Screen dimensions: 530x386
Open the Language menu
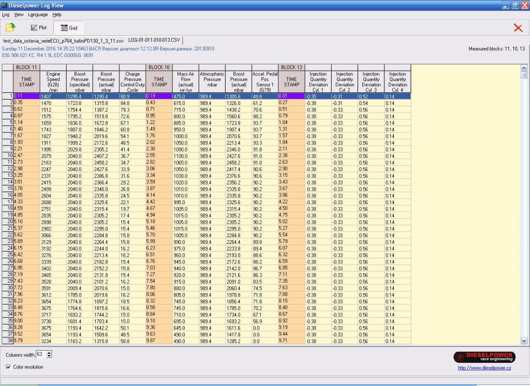38,14
